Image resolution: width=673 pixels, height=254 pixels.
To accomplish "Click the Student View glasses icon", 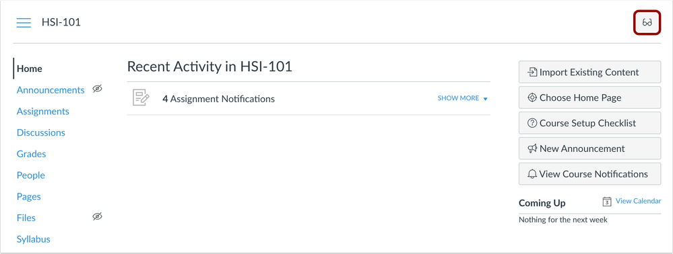I will [647, 23].
